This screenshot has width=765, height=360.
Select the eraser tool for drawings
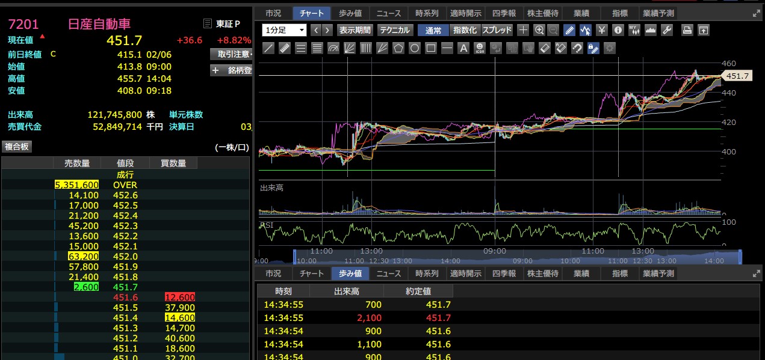(544, 48)
